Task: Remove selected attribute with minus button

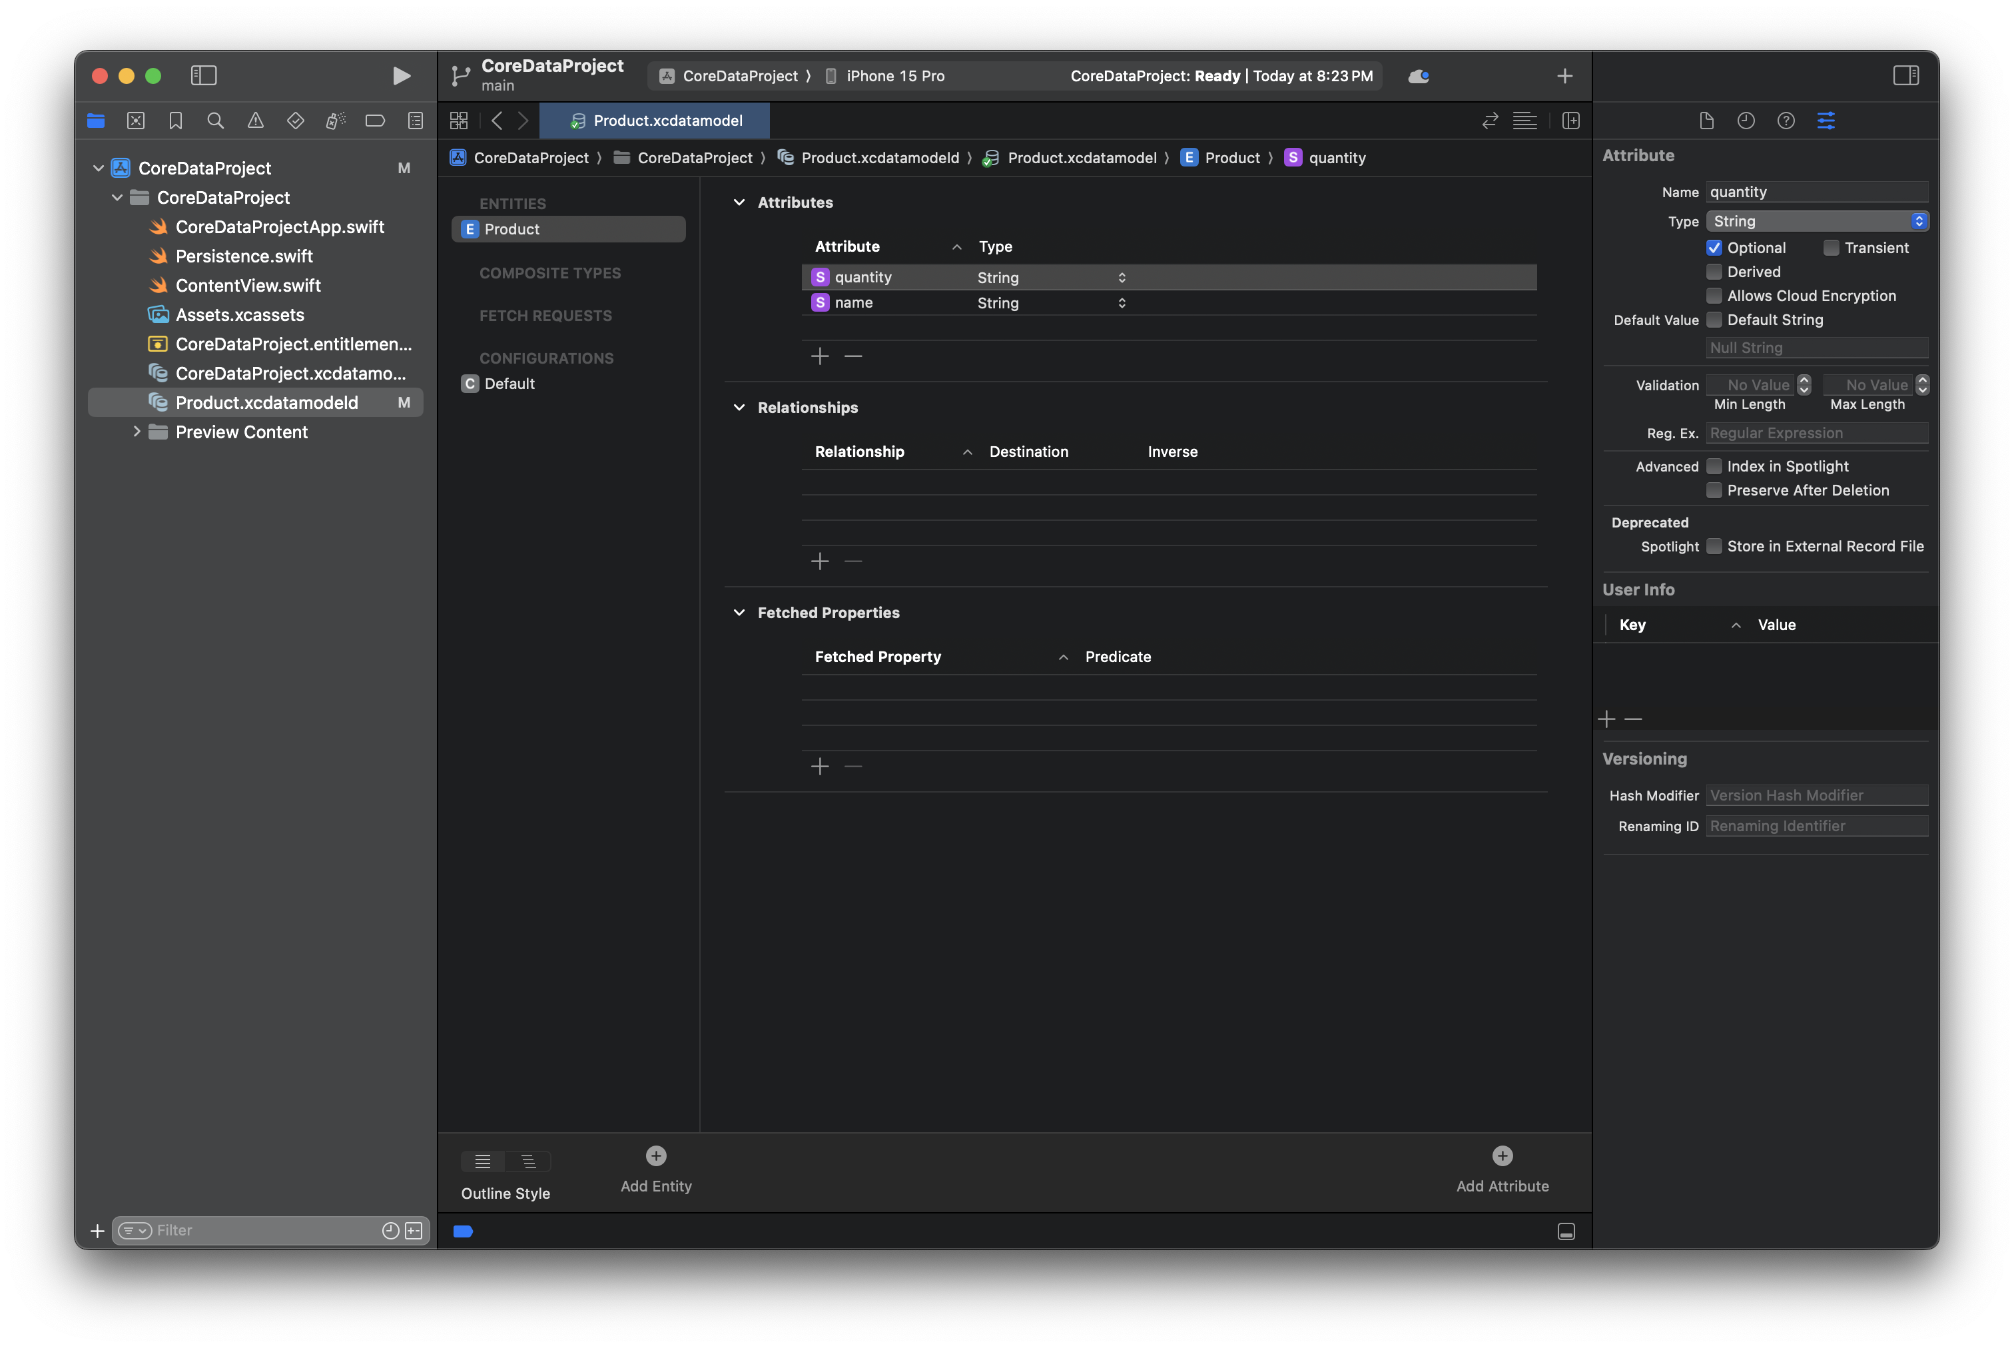Action: point(852,356)
